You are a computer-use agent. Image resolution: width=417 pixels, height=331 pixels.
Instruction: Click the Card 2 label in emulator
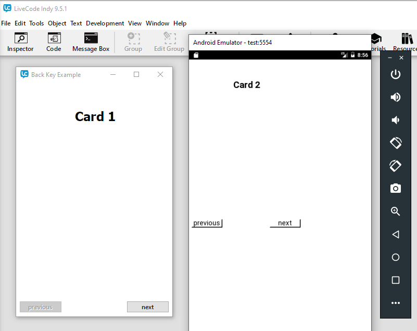click(247, 85)
